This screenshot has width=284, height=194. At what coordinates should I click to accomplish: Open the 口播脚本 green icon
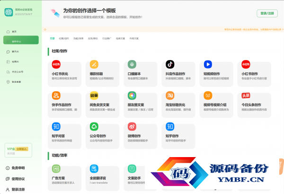tap(132, 64)
